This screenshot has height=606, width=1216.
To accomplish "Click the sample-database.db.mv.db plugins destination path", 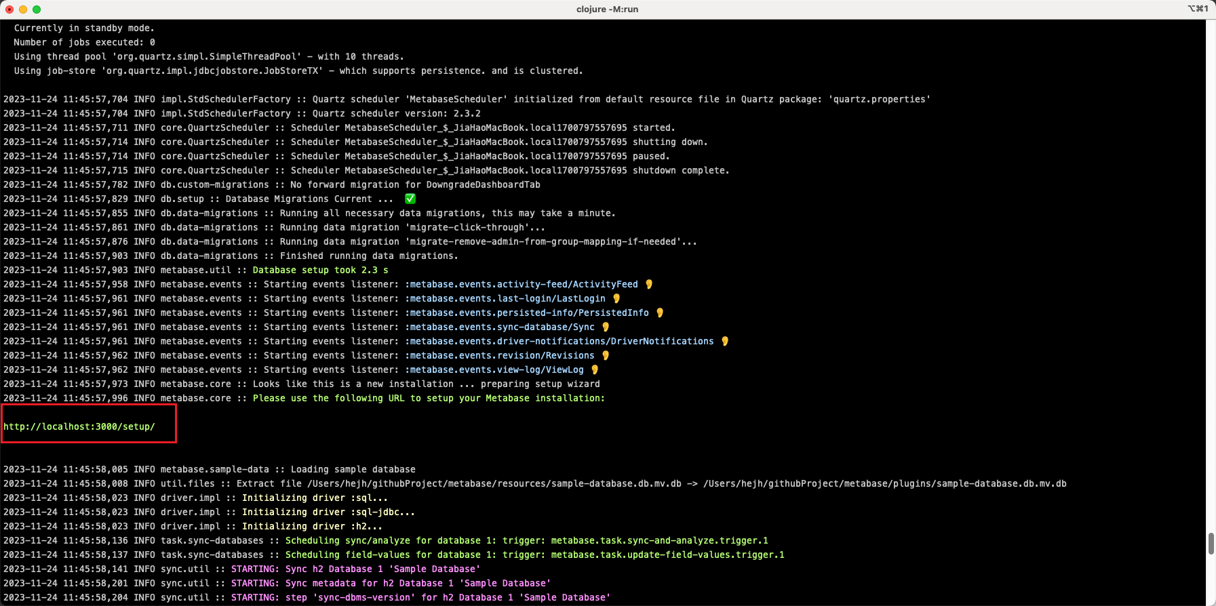I will point(884,483).
